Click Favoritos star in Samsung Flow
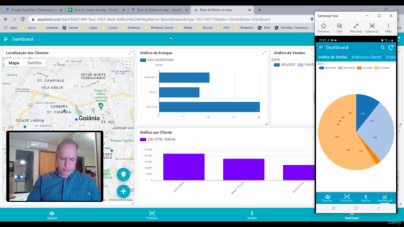The height and width of the screenshot is (227, 404). tap(323, 28)
